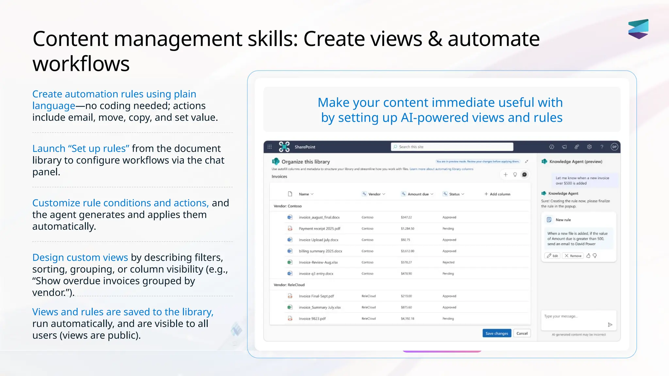Click the Search this site box
This screenshot has height=376, width=669.
452,147
